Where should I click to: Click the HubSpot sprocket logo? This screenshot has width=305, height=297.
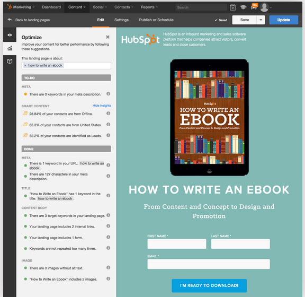(x=9, y=7)
